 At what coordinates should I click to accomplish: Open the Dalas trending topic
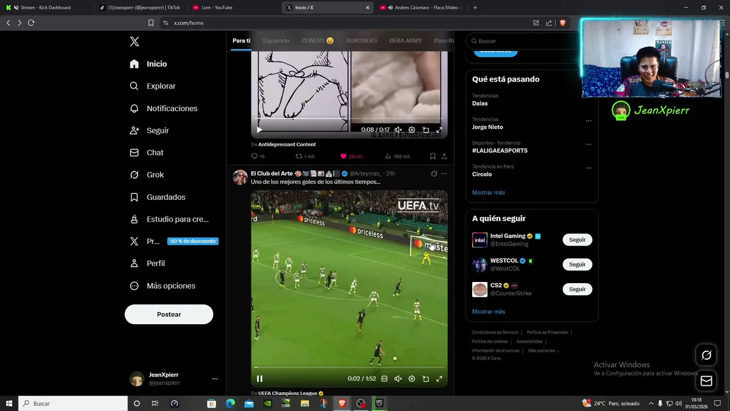click(x=480, y=103)
